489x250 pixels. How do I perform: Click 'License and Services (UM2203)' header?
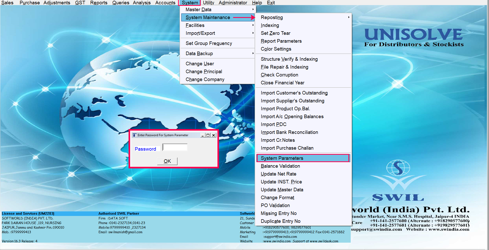(x=28, y=213)
